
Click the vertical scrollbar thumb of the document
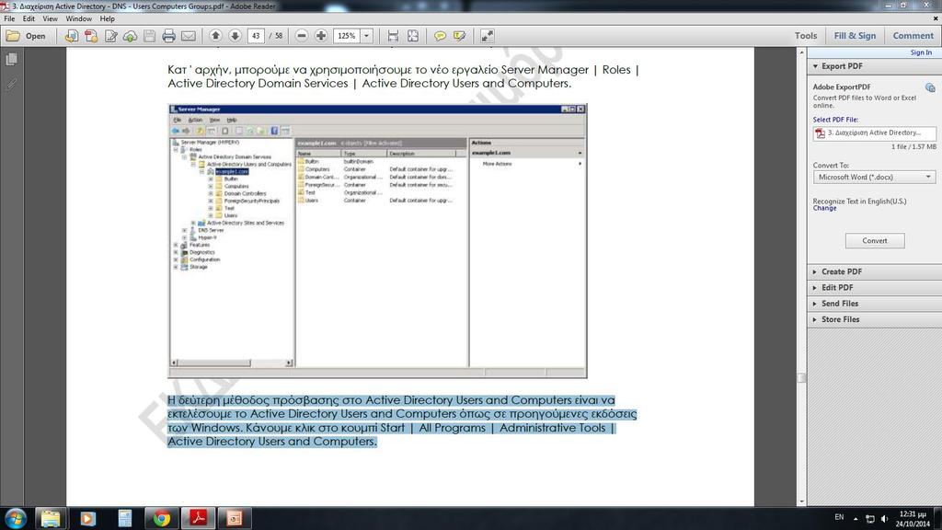tap(801, 377)
